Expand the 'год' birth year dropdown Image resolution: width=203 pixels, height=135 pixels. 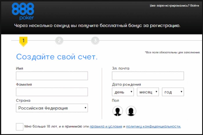(x=173, y=92)
